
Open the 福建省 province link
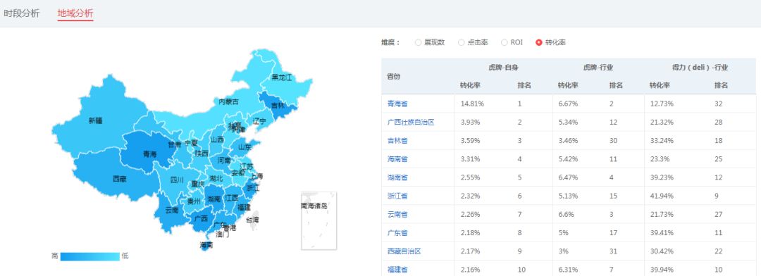pyautogui.click(x=397, y=270)
